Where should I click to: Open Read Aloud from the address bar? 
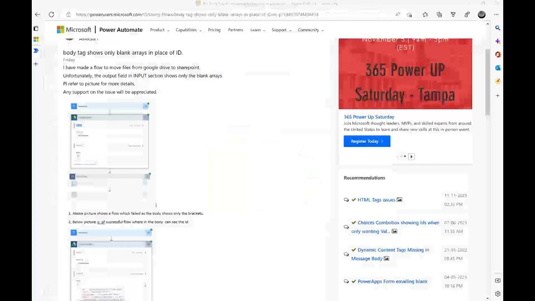click(x=397, y=15)
